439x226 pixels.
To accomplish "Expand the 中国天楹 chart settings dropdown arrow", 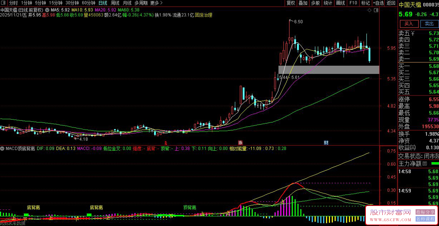I will click(47, 9).
